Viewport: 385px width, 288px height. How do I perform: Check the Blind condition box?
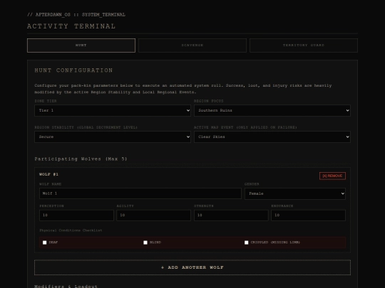pos(145,242)
